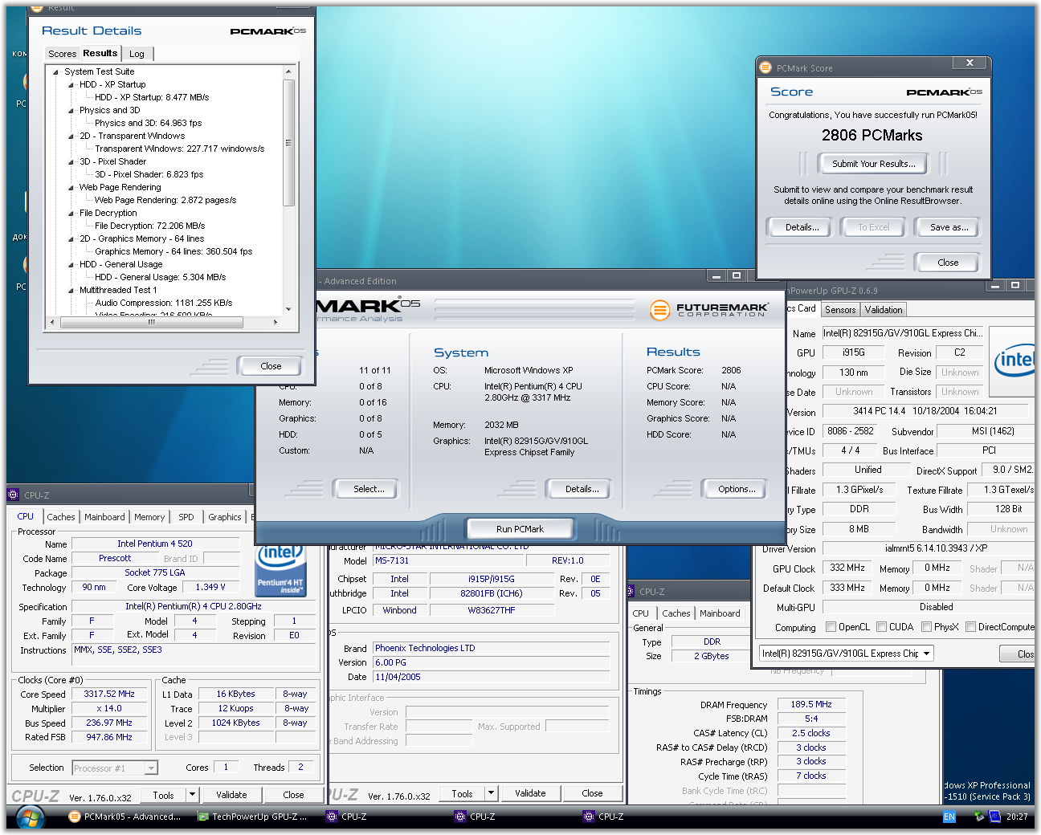Click 'Intel Pentium 4 520' name value
The image size is (1041, 835).
click(x=155, y=544)
